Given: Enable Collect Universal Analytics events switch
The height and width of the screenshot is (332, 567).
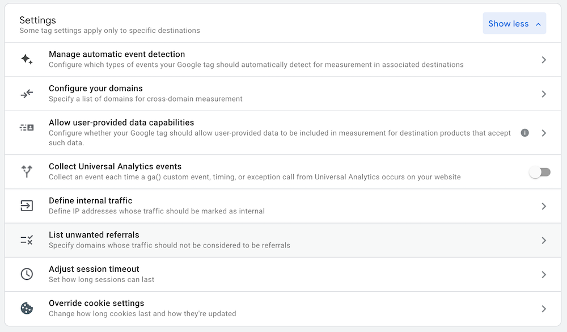Looking at the screenshot, I should point(539,171).
